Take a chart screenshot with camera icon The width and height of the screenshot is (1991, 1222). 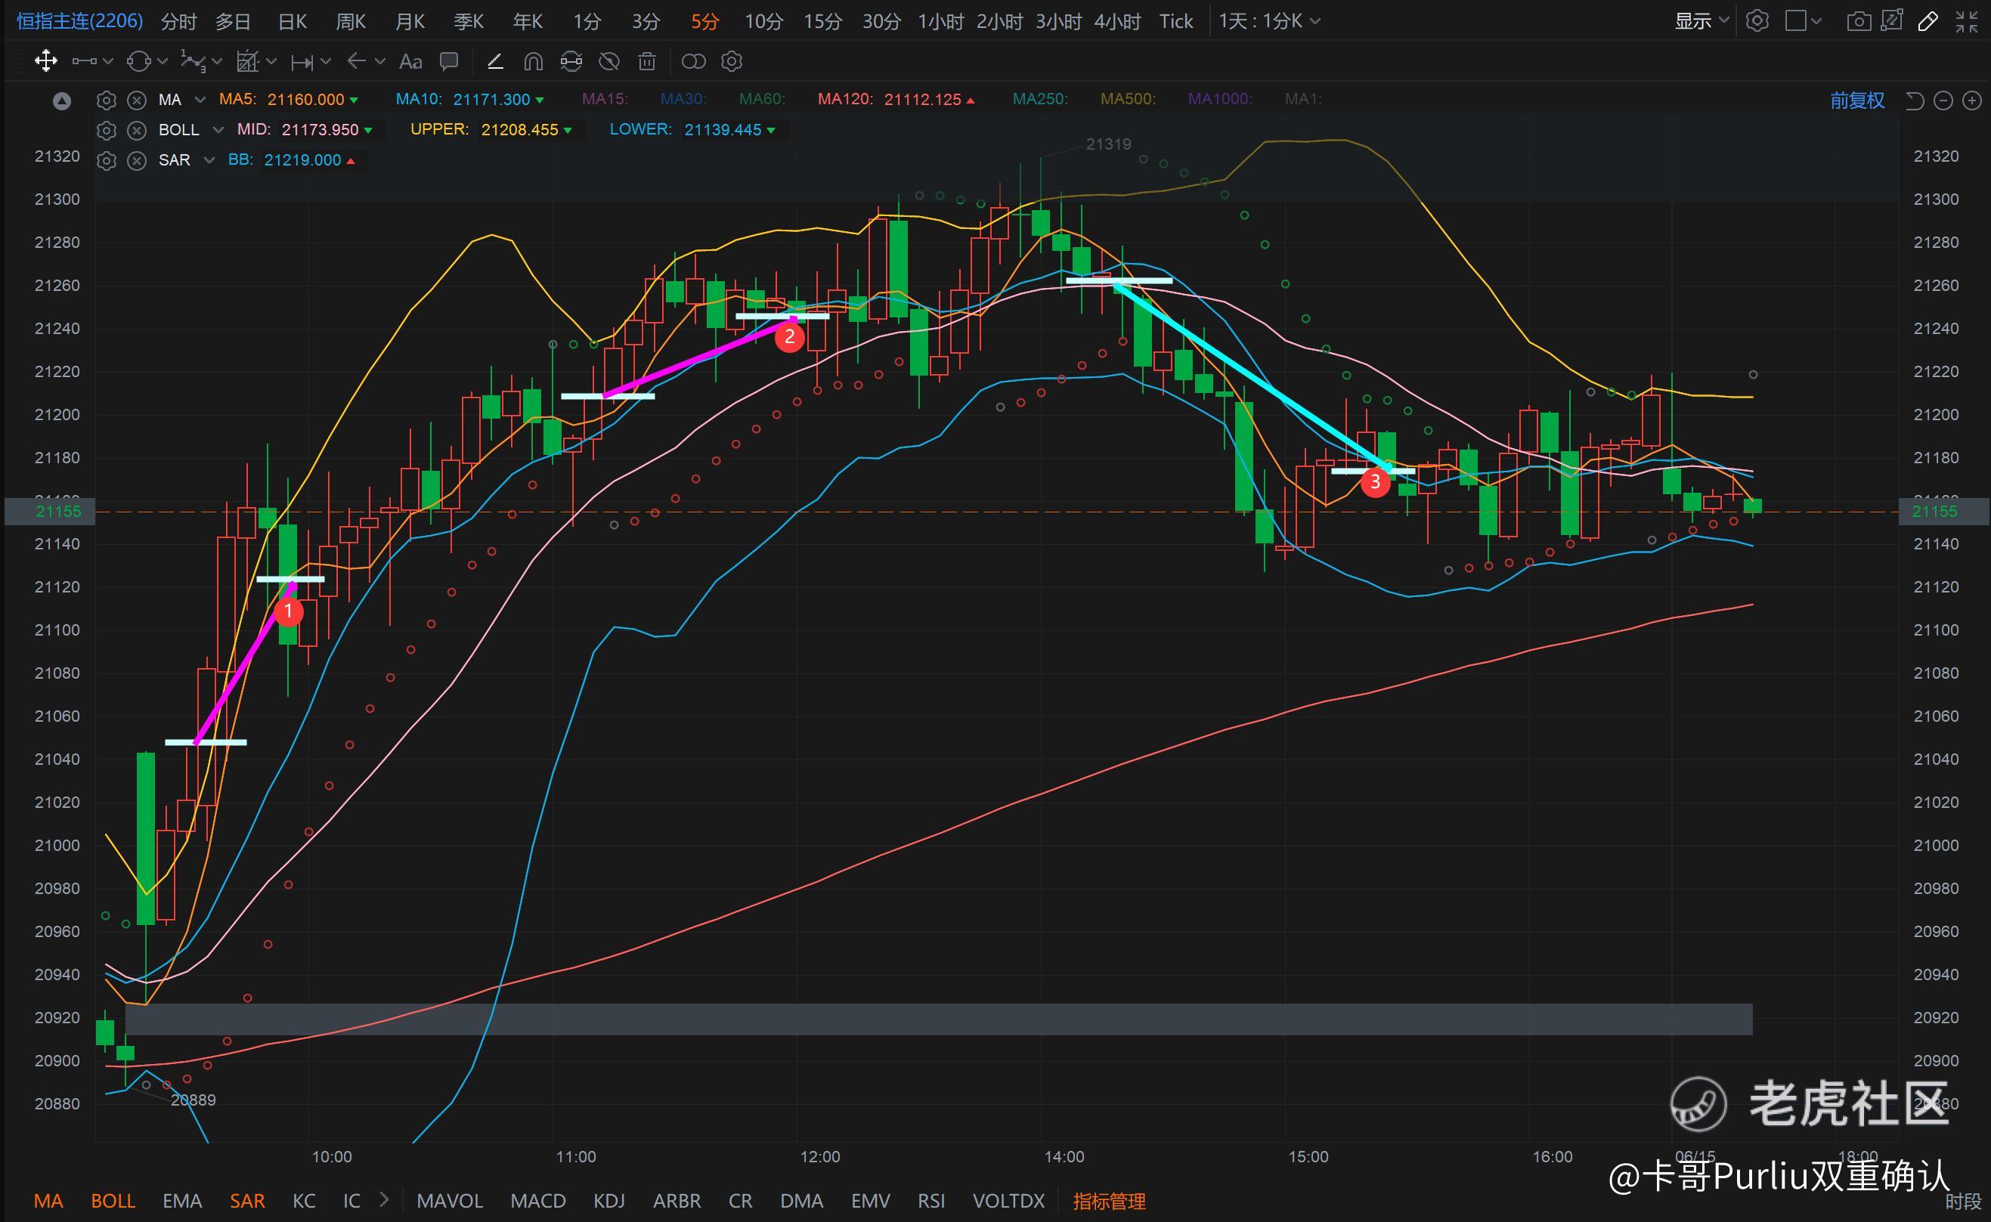click(x=1859, y=21)
